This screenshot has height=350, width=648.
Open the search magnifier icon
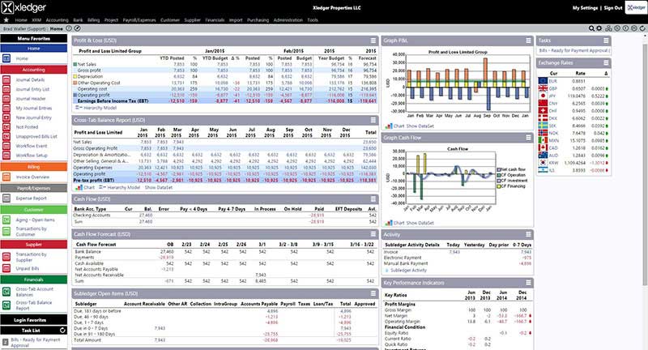[591, 28]
